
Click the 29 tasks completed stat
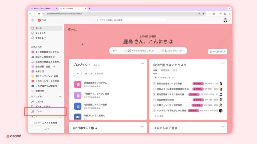[139, 51]
